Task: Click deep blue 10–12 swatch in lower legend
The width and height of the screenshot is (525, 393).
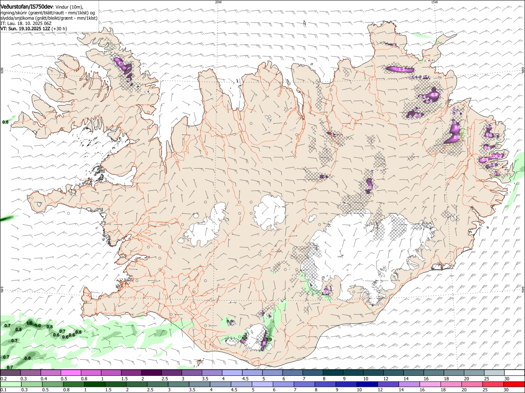Action: tap(366, 384)
